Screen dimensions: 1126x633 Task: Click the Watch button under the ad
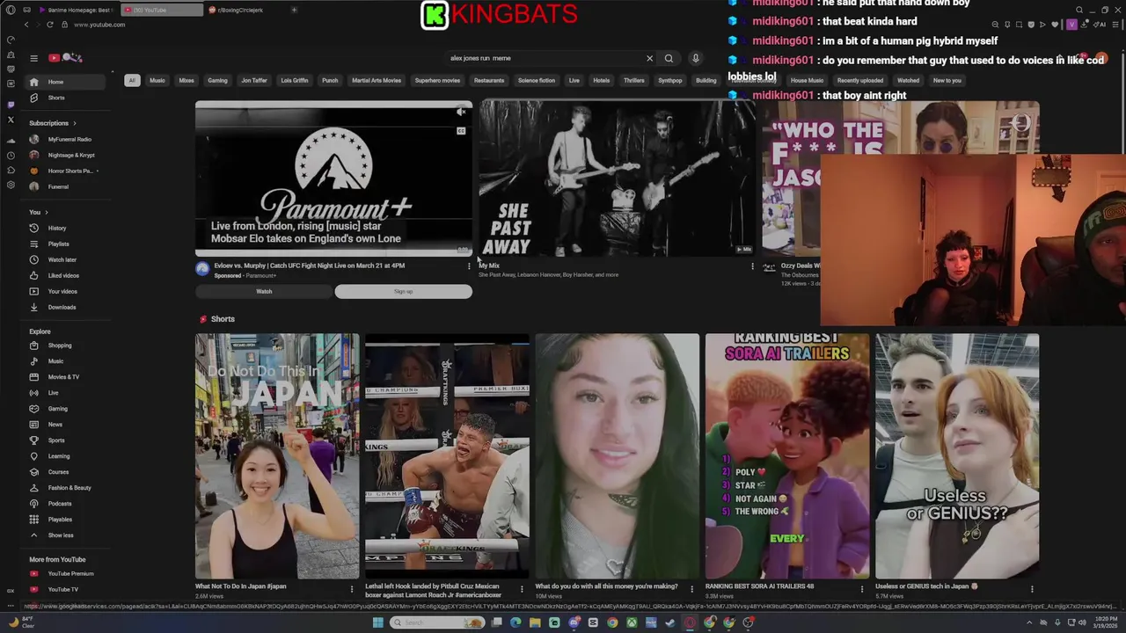[x=264, y=291]
